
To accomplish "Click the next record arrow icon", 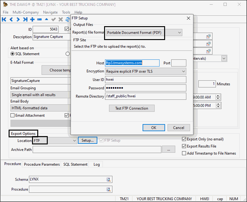I will (18, 19).
